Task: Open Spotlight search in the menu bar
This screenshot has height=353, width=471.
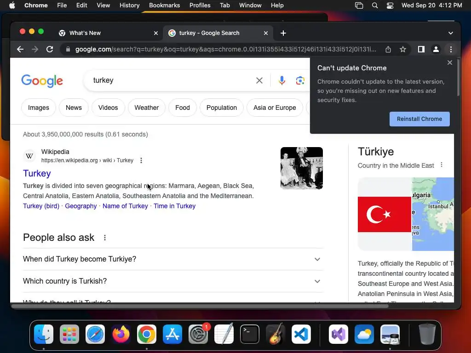Action: point(374,6)
